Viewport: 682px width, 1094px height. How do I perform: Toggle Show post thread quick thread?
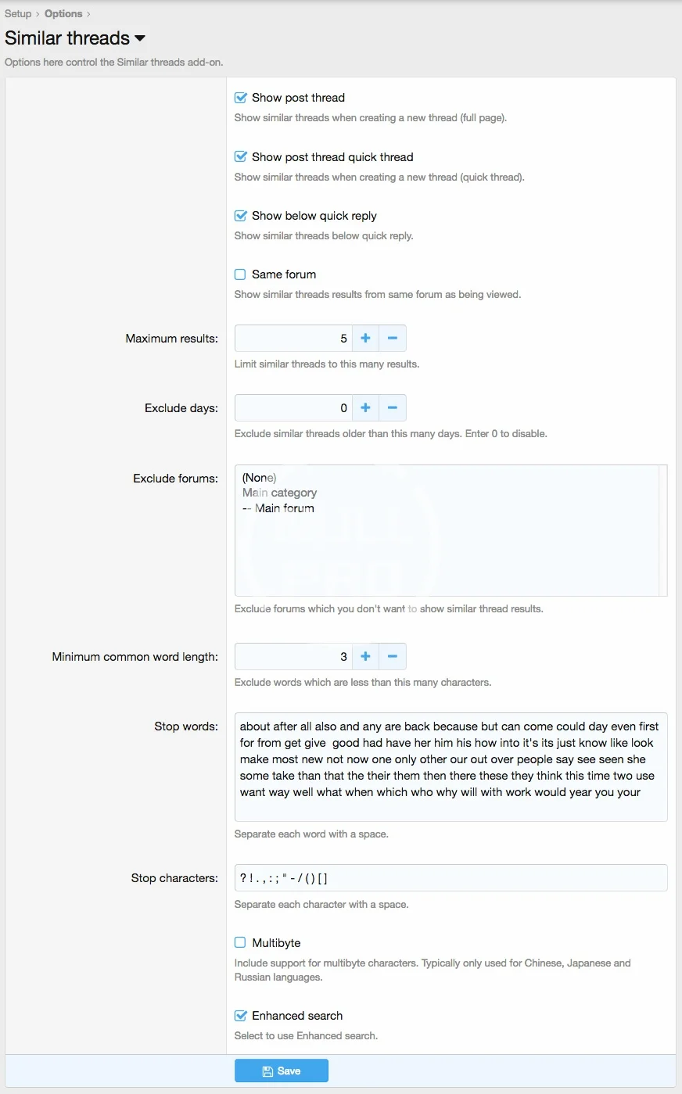241,157
